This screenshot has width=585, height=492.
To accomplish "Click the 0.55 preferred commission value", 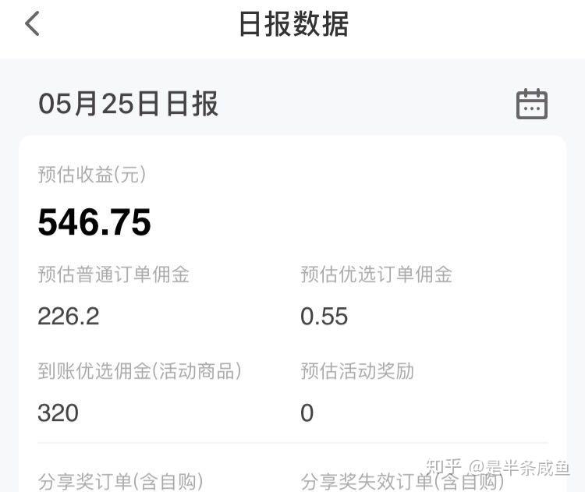I will (x=324, y=316).
